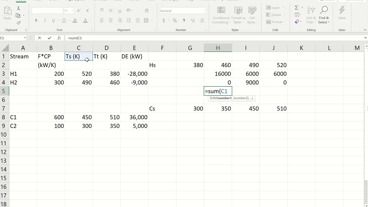Click the Insert Function fx icon

pos(59,38)
